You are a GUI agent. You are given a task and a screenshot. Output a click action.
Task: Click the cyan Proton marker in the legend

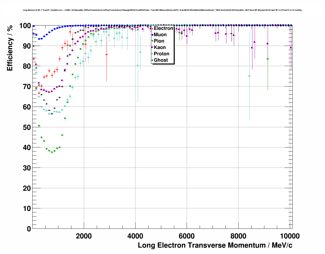tap(153, 54)
